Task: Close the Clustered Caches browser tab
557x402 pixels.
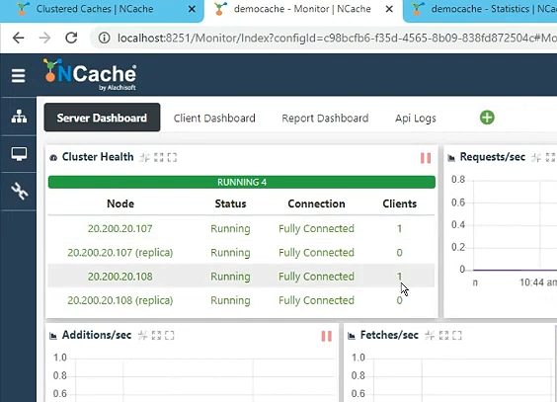Action: (x=192, y=9)
